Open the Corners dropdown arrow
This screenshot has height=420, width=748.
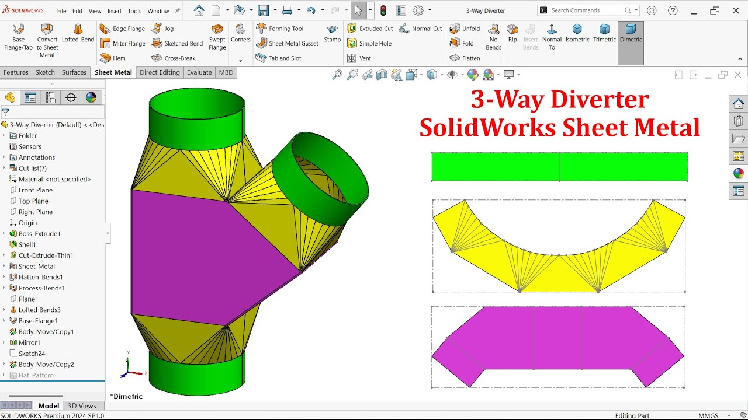240,61
